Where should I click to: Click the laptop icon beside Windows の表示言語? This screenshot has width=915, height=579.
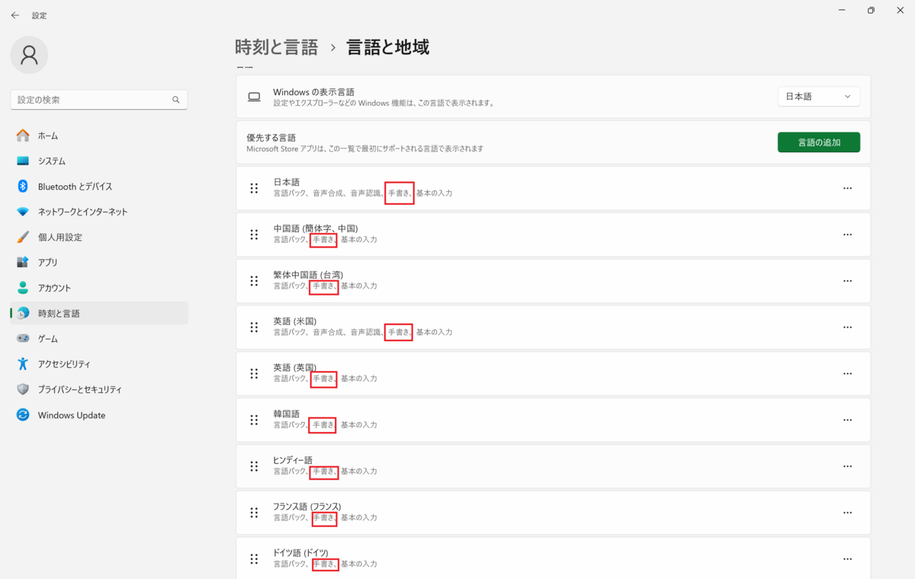254,97
